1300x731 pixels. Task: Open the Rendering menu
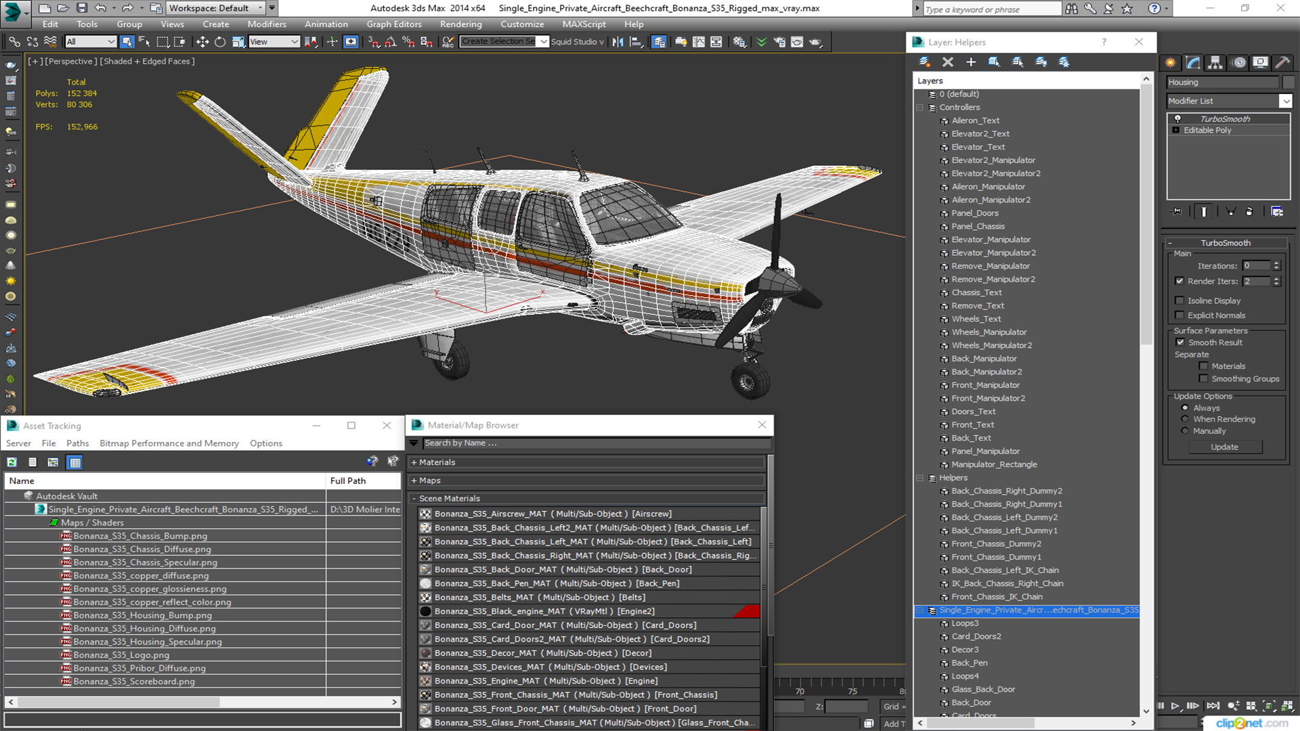click(461, 24)
